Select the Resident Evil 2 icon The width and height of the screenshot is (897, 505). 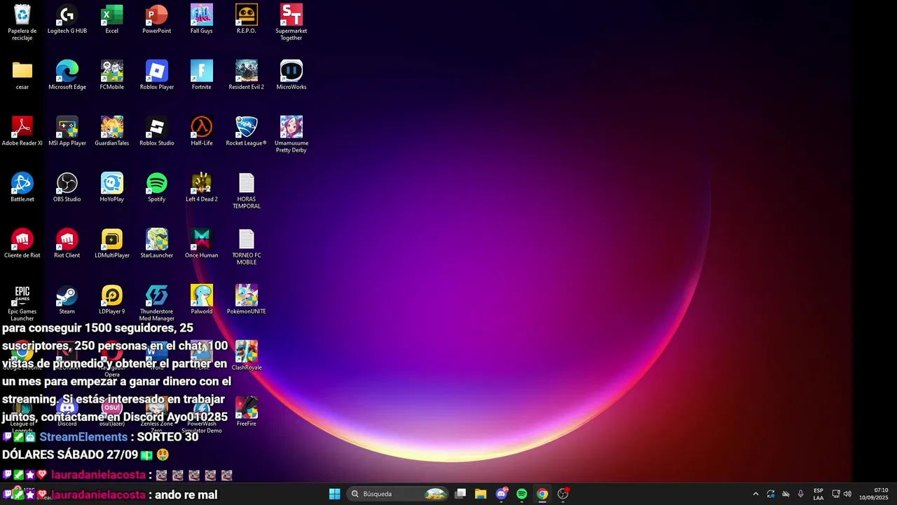point(247,76)
